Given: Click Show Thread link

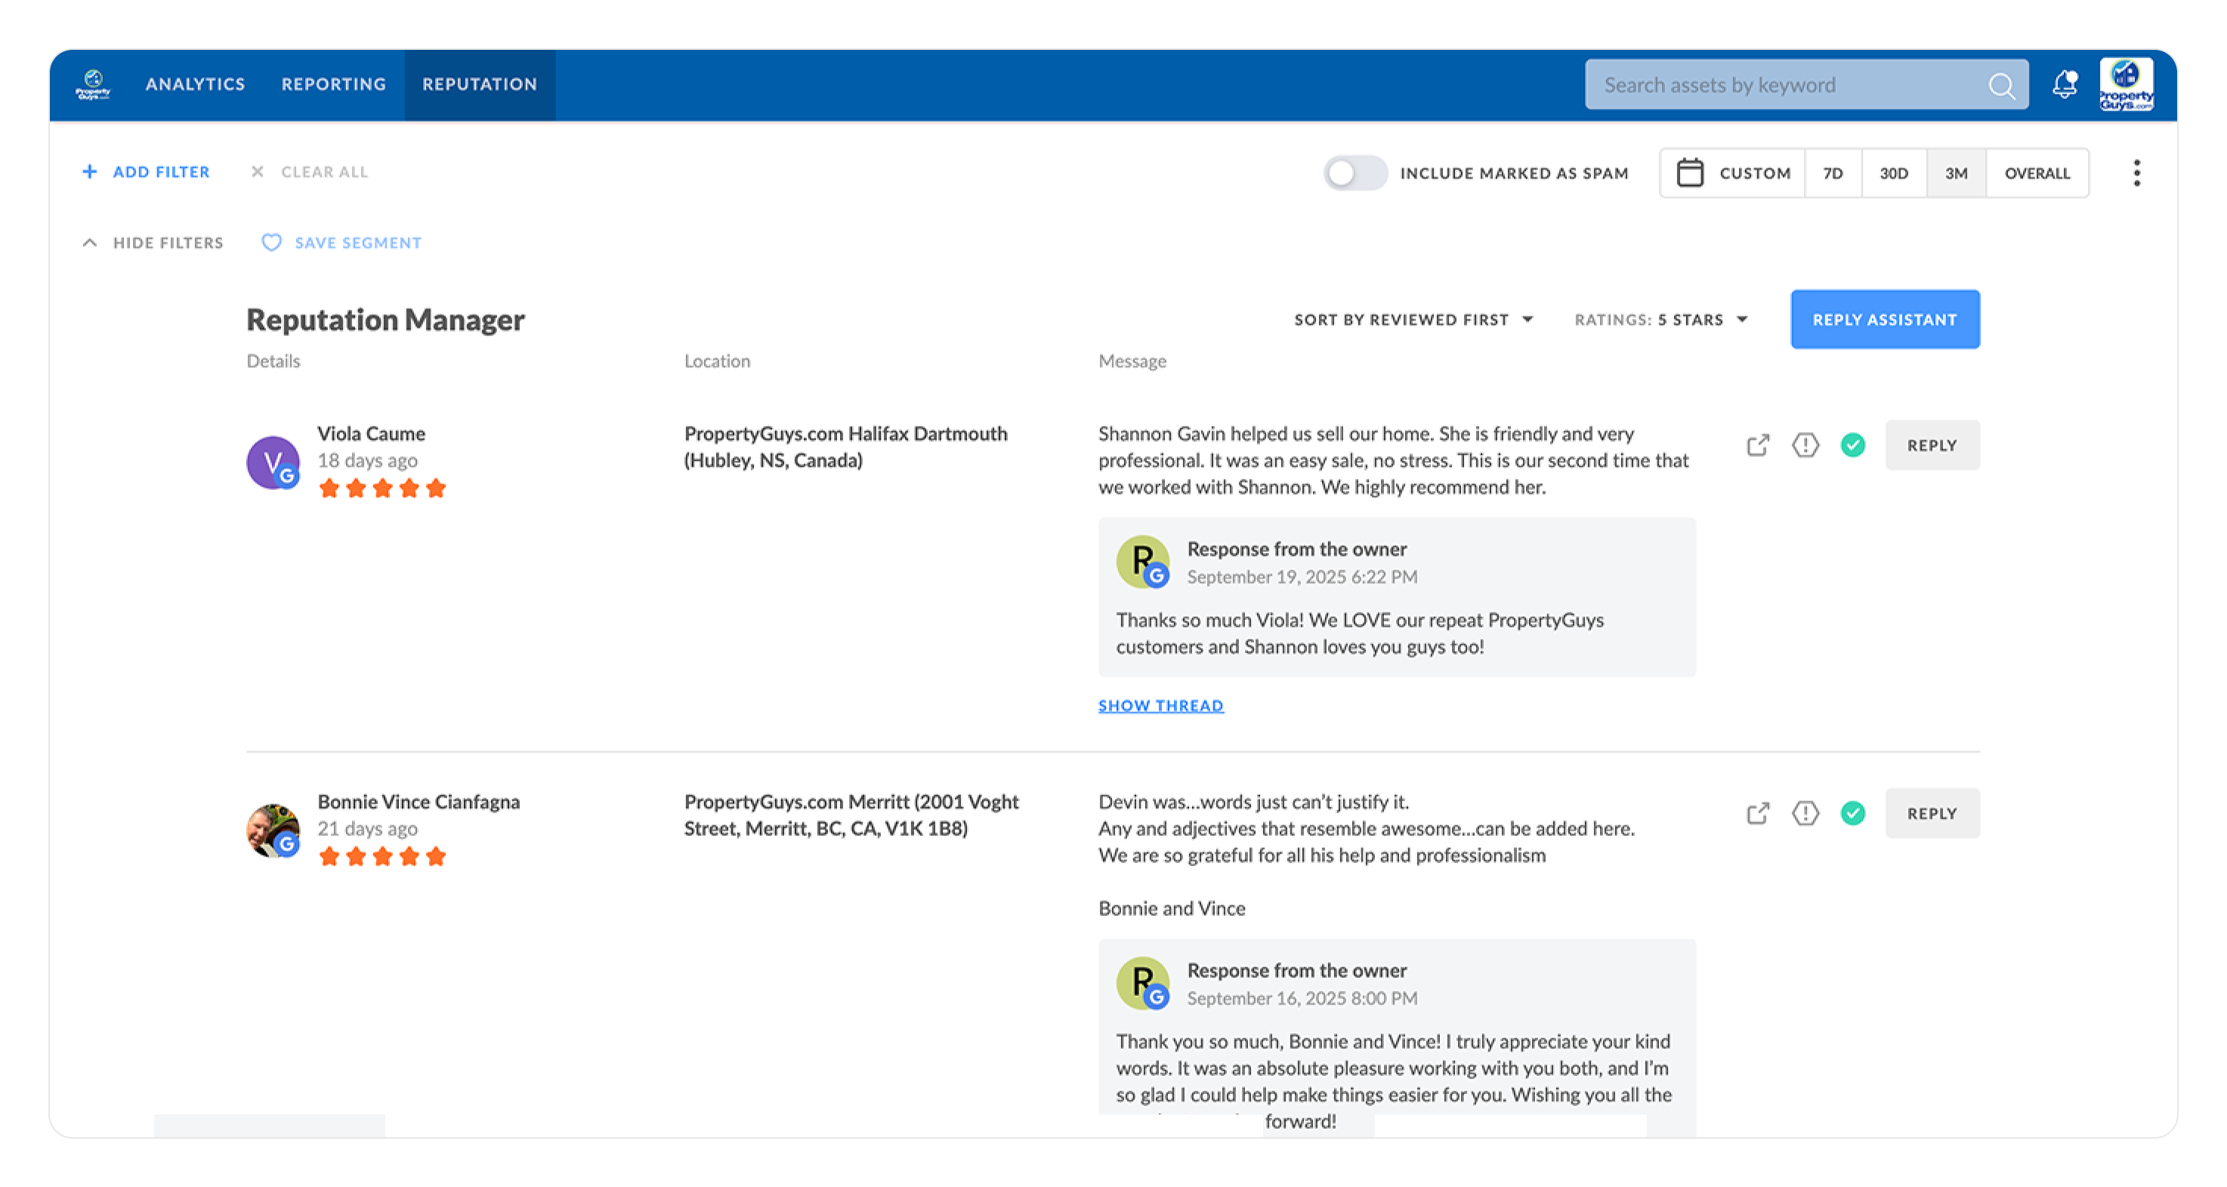Looking at the screenshot, I should coord(1160,706).
